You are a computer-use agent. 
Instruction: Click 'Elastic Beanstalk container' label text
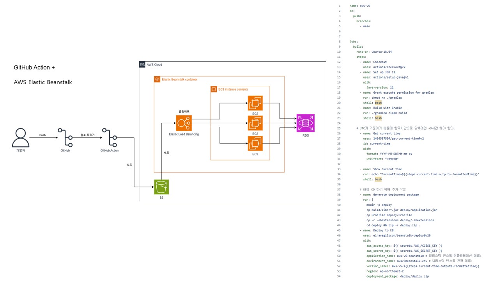179,80
